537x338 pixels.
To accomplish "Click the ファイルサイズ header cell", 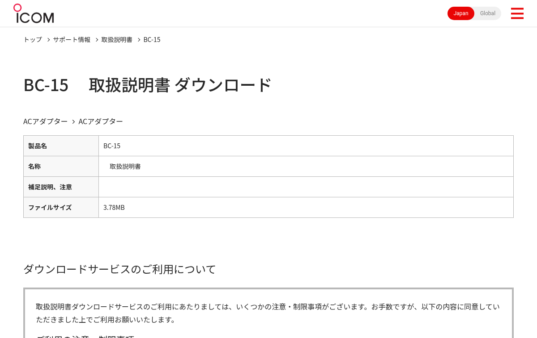I will click(61, 207).
